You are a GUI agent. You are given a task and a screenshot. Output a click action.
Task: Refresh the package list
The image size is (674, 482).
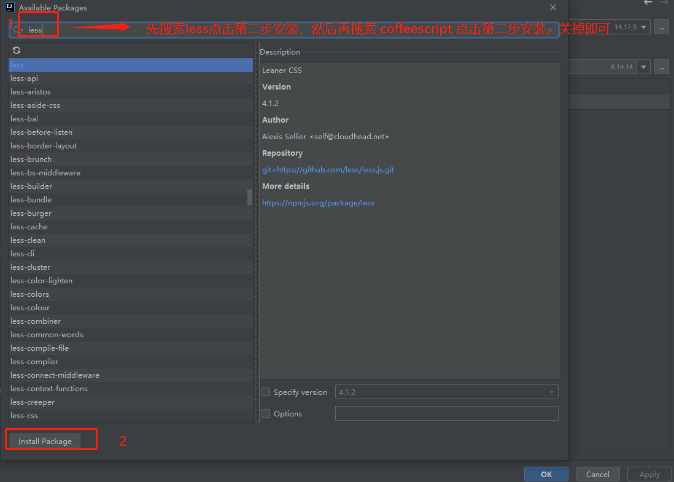(x=16, y=50)
